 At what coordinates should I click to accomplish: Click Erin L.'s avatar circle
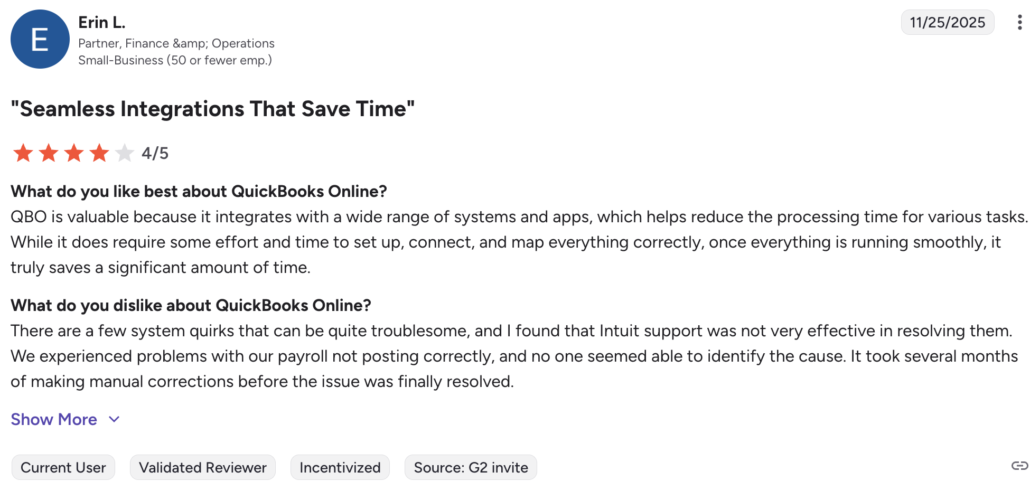point(40,39)
